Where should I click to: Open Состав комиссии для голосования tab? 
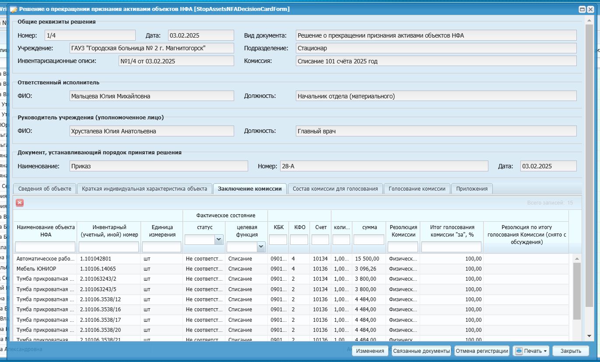click(335, 189)
